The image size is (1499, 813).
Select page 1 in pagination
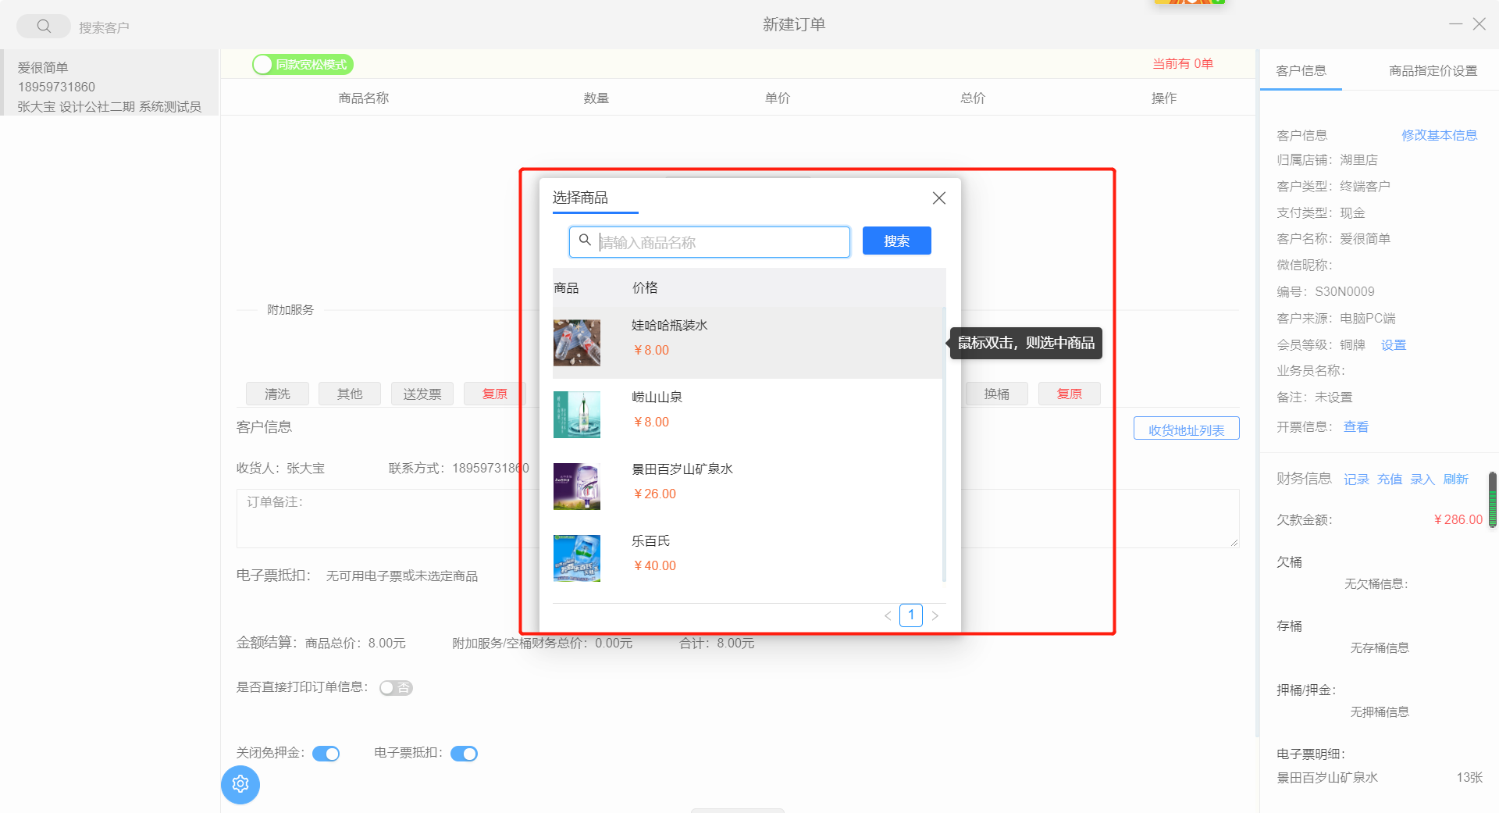tap(910, 615)
